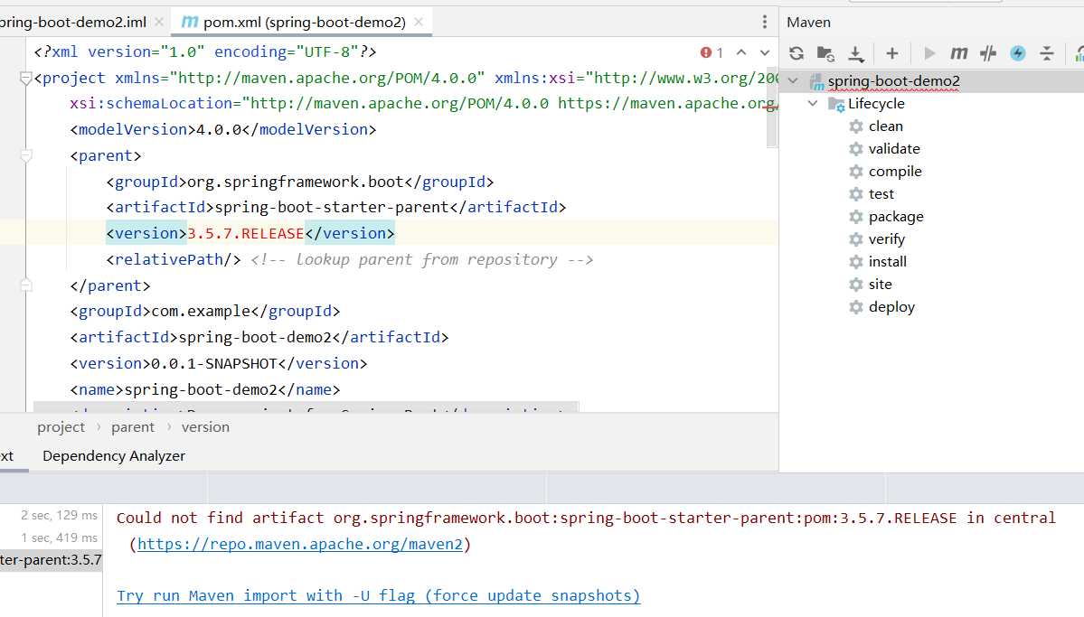
Task: Click the error indicator showing 1 problem
Action: [x=712, y=52]
